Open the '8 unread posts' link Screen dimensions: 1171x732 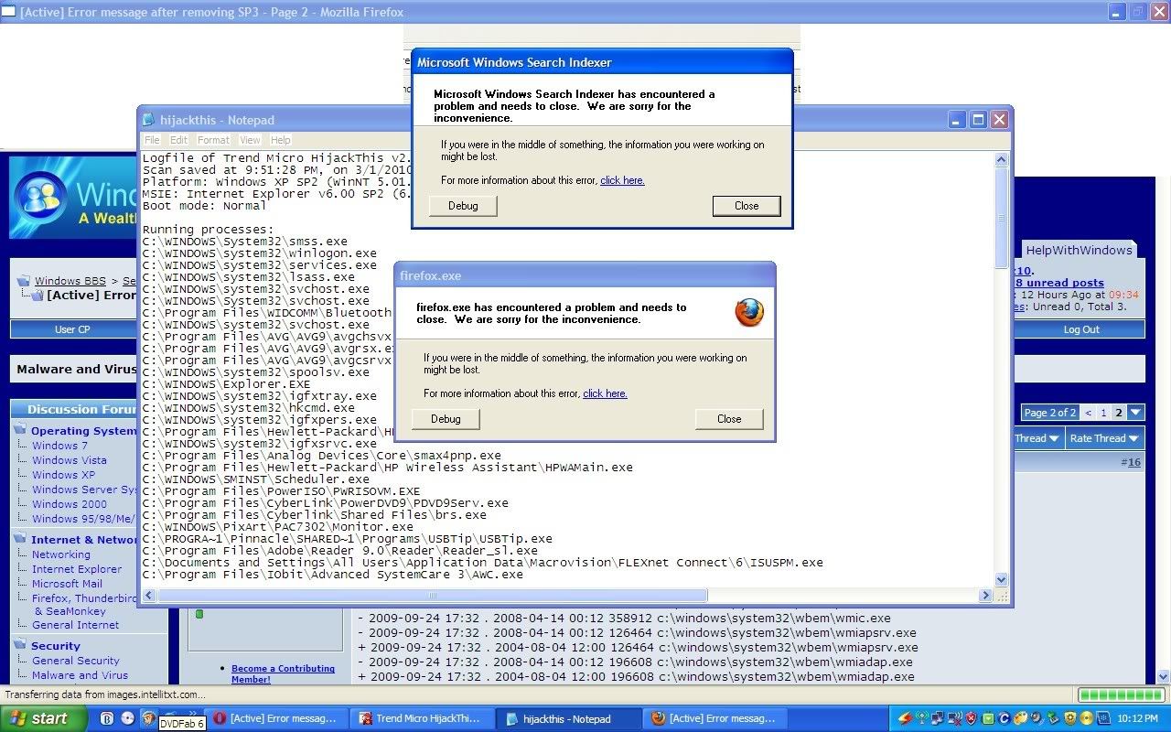[x=1058, y=283]
